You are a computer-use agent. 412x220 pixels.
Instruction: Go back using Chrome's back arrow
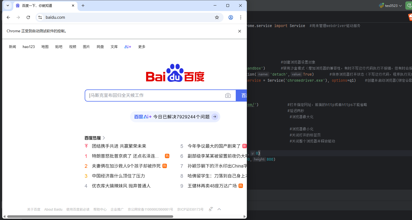coord(8,17)
